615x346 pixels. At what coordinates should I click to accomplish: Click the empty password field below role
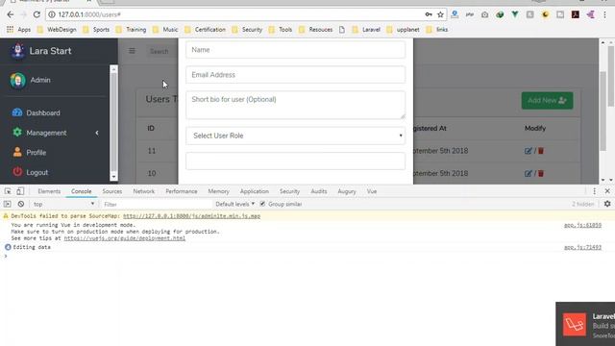[295, 161]
